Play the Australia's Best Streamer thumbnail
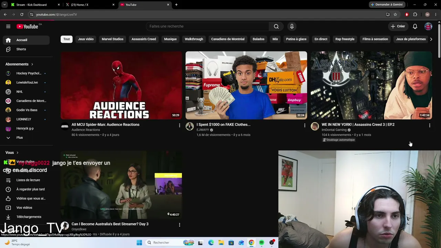This screenshot has width=441, height=248. 121,185
